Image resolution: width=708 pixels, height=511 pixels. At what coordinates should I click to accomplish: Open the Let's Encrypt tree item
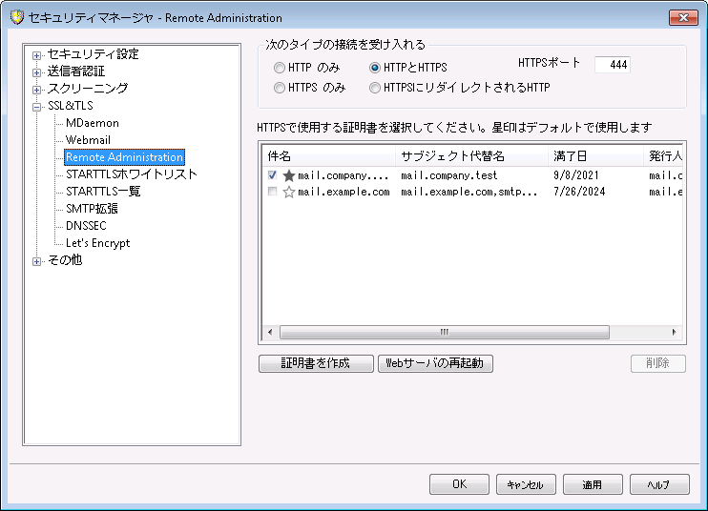pos(97,243)
